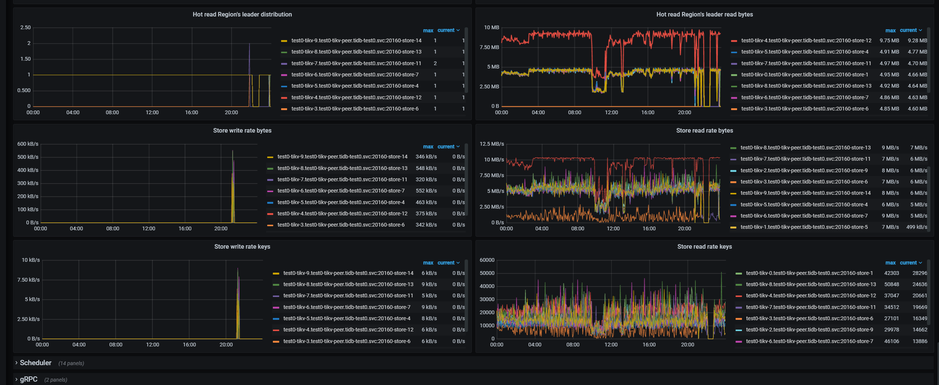Click the chevron icon beside Scheduler

click(x=16, y=363)
